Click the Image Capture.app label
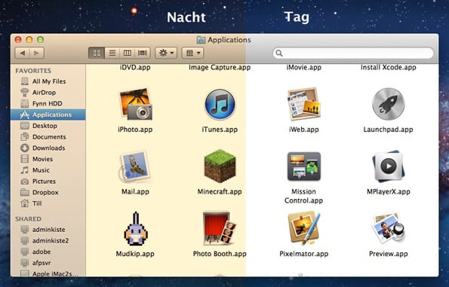Image resolution: width=449 pixels, height=287 pixels. pos(220,68)
